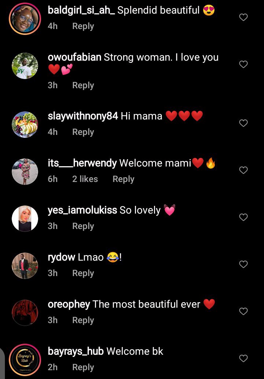Open rydow's profile picture
The width and height of the screenshot is (264, 379).
pyautogui.click(x=25, y=266)
